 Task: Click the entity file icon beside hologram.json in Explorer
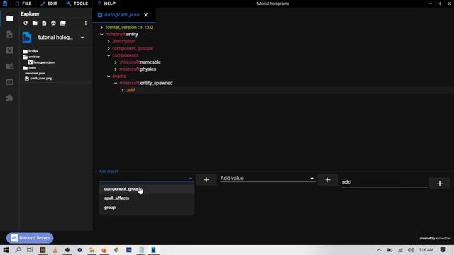pyautogui.click(x=30, y=62)
